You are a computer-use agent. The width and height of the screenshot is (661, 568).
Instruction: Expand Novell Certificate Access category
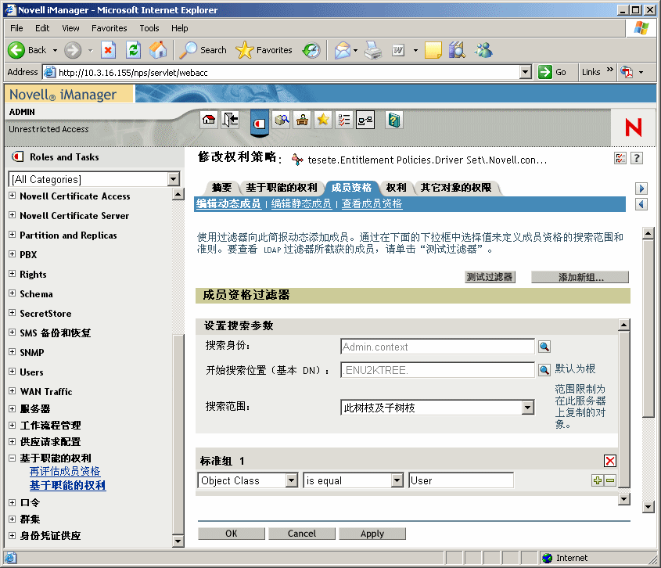(x=13, y=196)
